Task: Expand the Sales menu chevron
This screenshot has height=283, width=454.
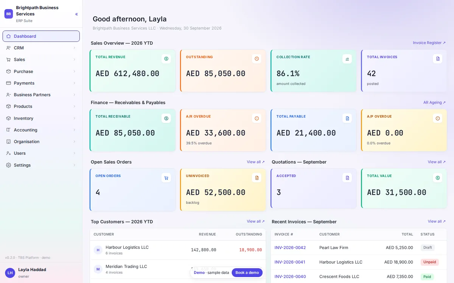Action: click(x=74, y=60)
